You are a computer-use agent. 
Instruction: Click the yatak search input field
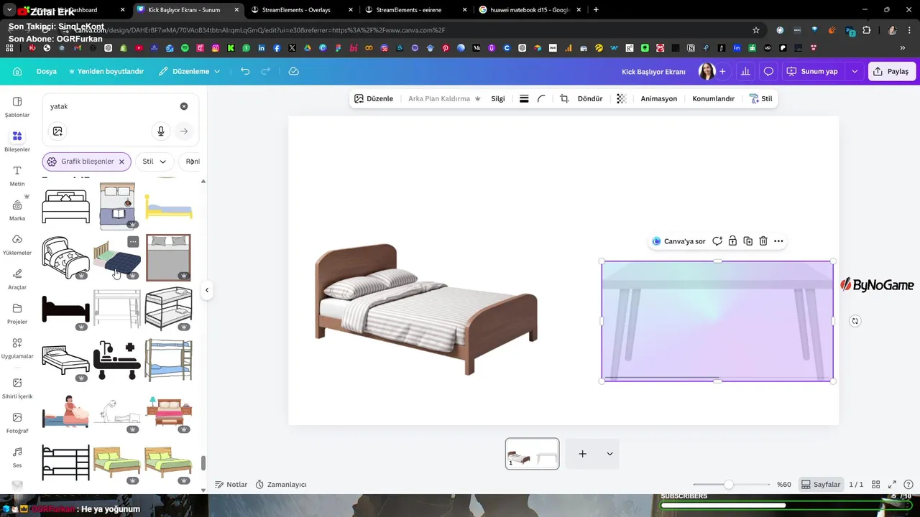[111, 106]
